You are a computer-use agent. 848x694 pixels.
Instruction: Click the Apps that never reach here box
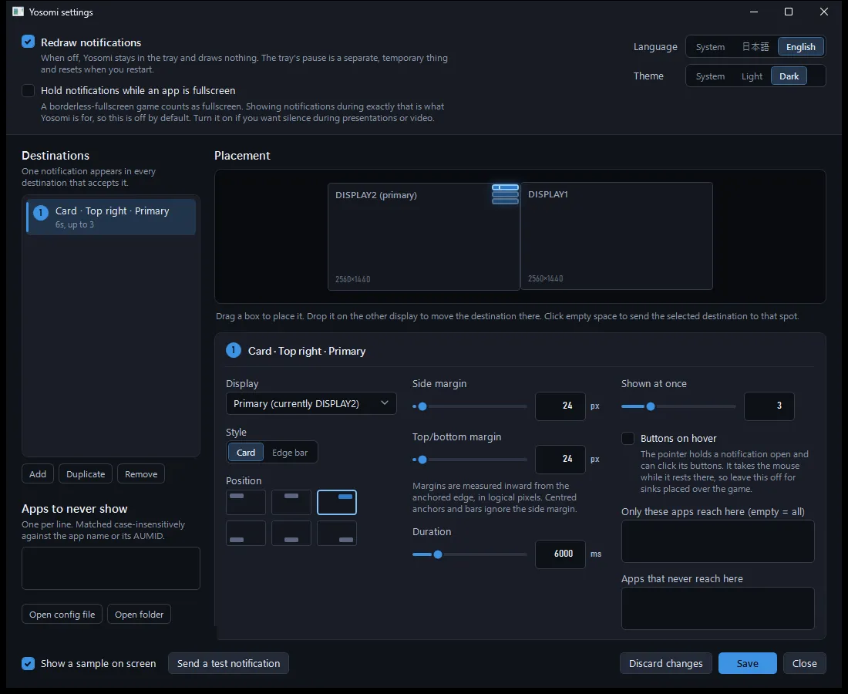[x=718, y=608]
